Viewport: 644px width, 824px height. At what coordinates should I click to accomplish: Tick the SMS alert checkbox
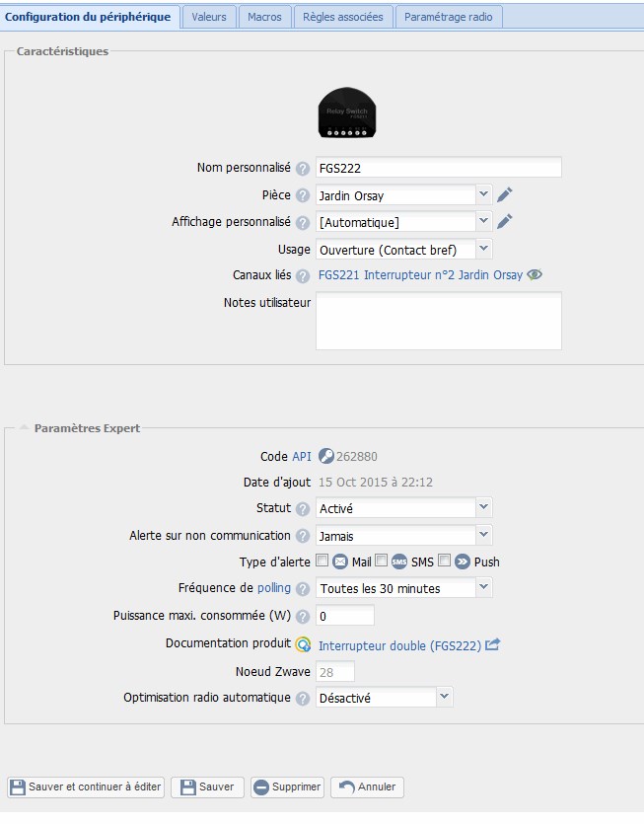(382, 561)
